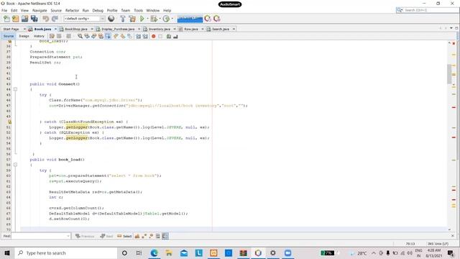Switch to the Inventory.java tab
460x259 pixels.
click(x=159, y=29)
